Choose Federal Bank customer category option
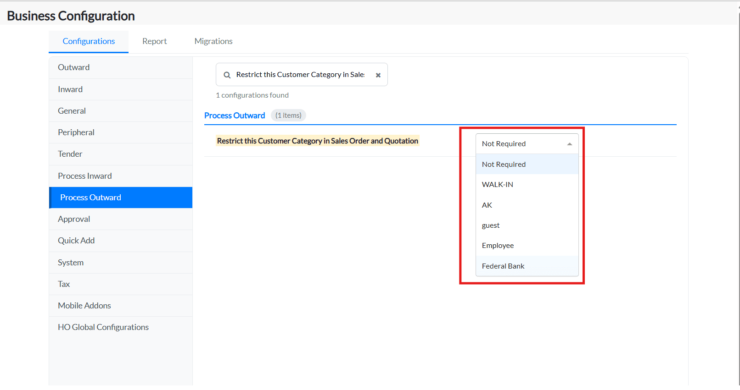This screenshot has width=740, height=390. click(x=503, y=266)
